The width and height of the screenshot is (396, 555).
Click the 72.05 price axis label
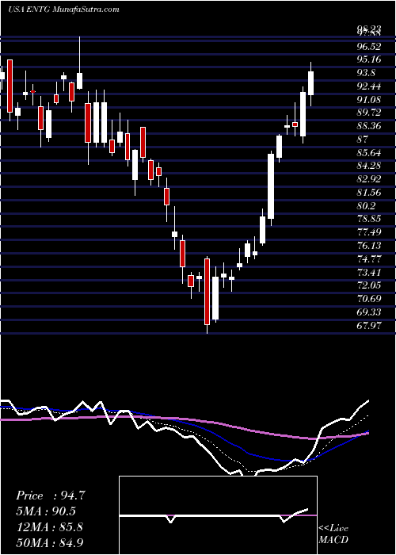[370, 285]
